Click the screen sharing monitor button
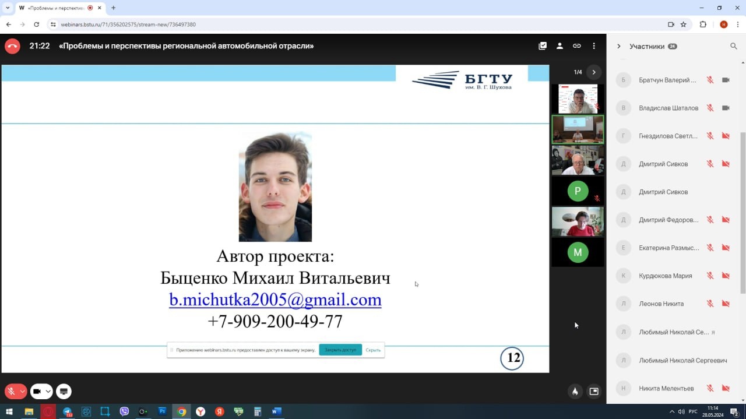Screen dimensions: 746x419 coord(64,392)
